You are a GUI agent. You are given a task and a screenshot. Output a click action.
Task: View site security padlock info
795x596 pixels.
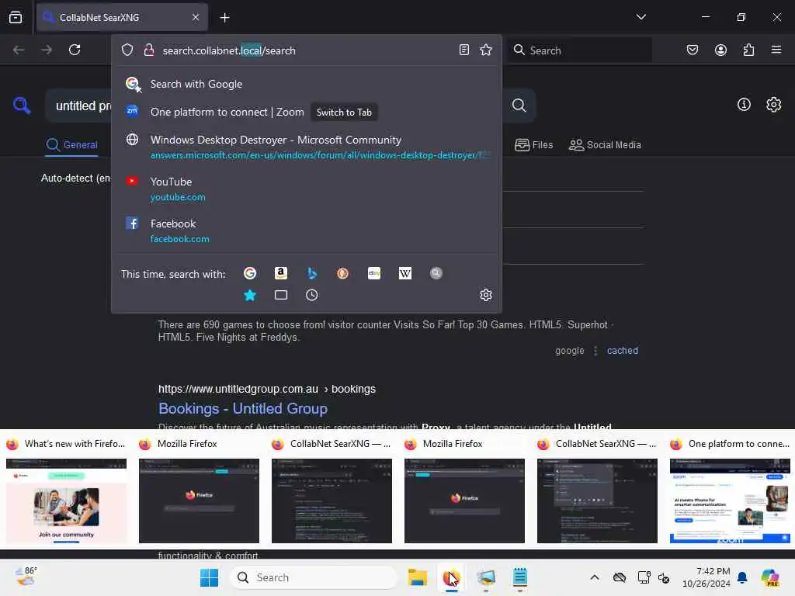(148, 50)
